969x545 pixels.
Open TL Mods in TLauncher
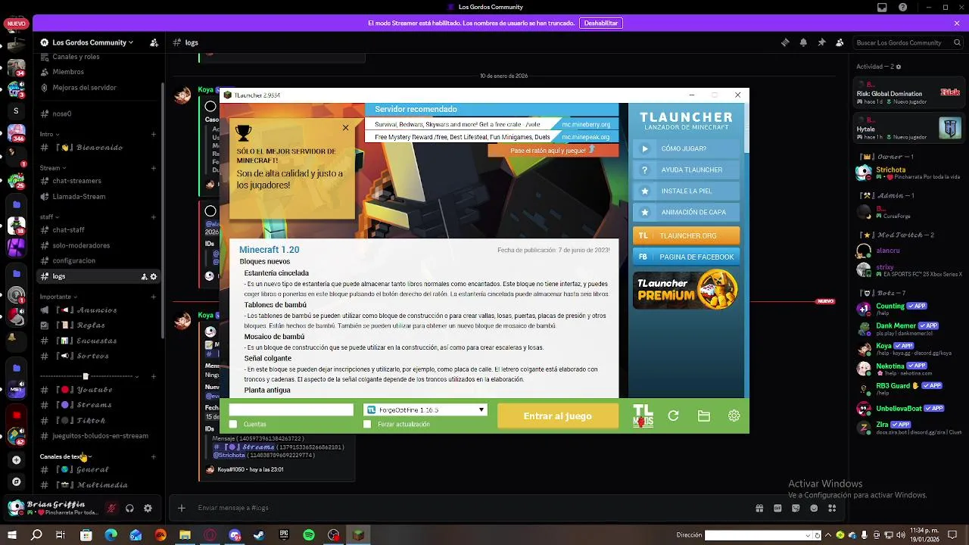pos(643,416)
